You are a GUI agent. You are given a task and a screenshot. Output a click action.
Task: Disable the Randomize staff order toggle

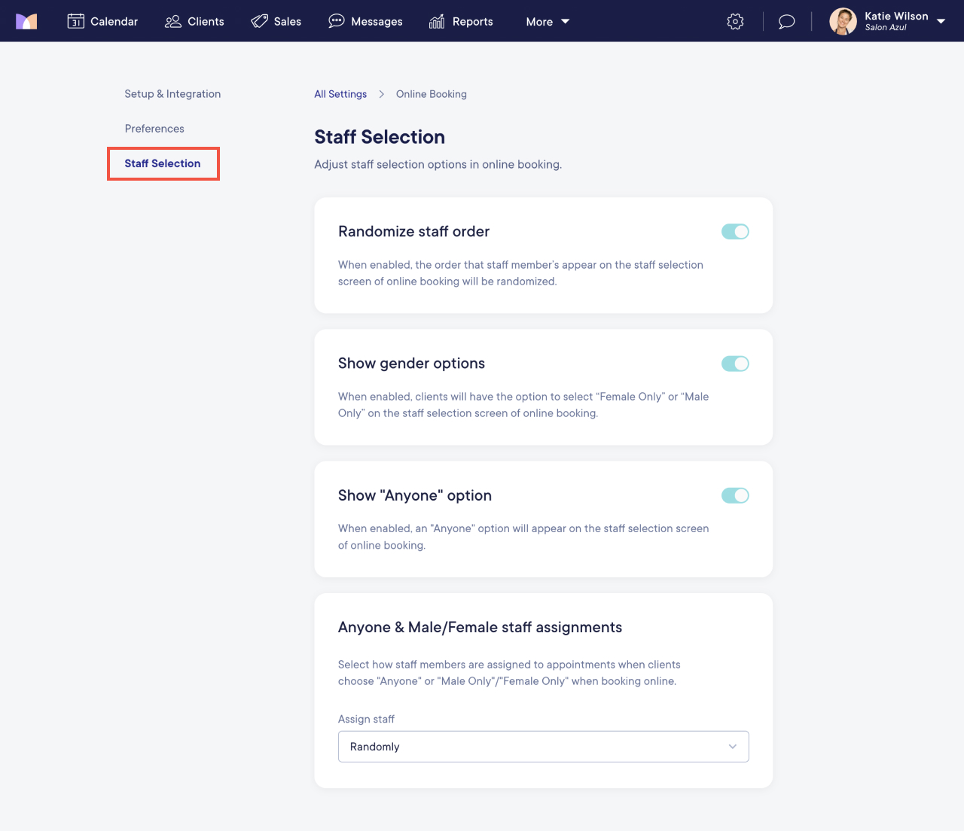pos(735,231)
